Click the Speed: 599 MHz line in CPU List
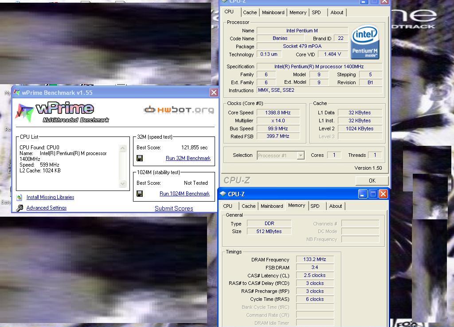 click(39, 165)
